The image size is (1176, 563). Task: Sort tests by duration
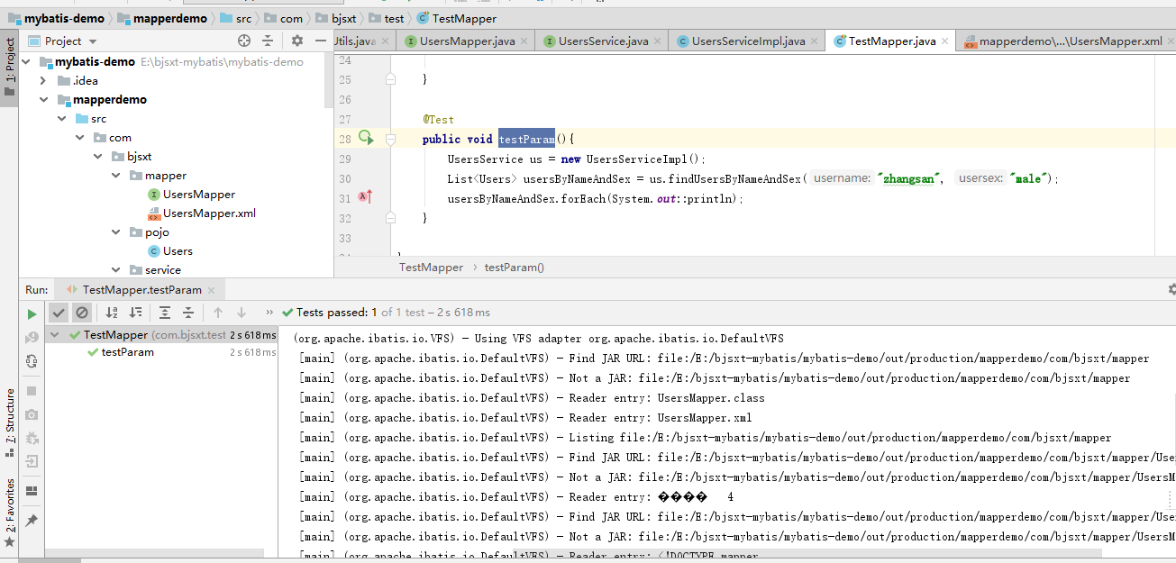(x=135, y=313)
